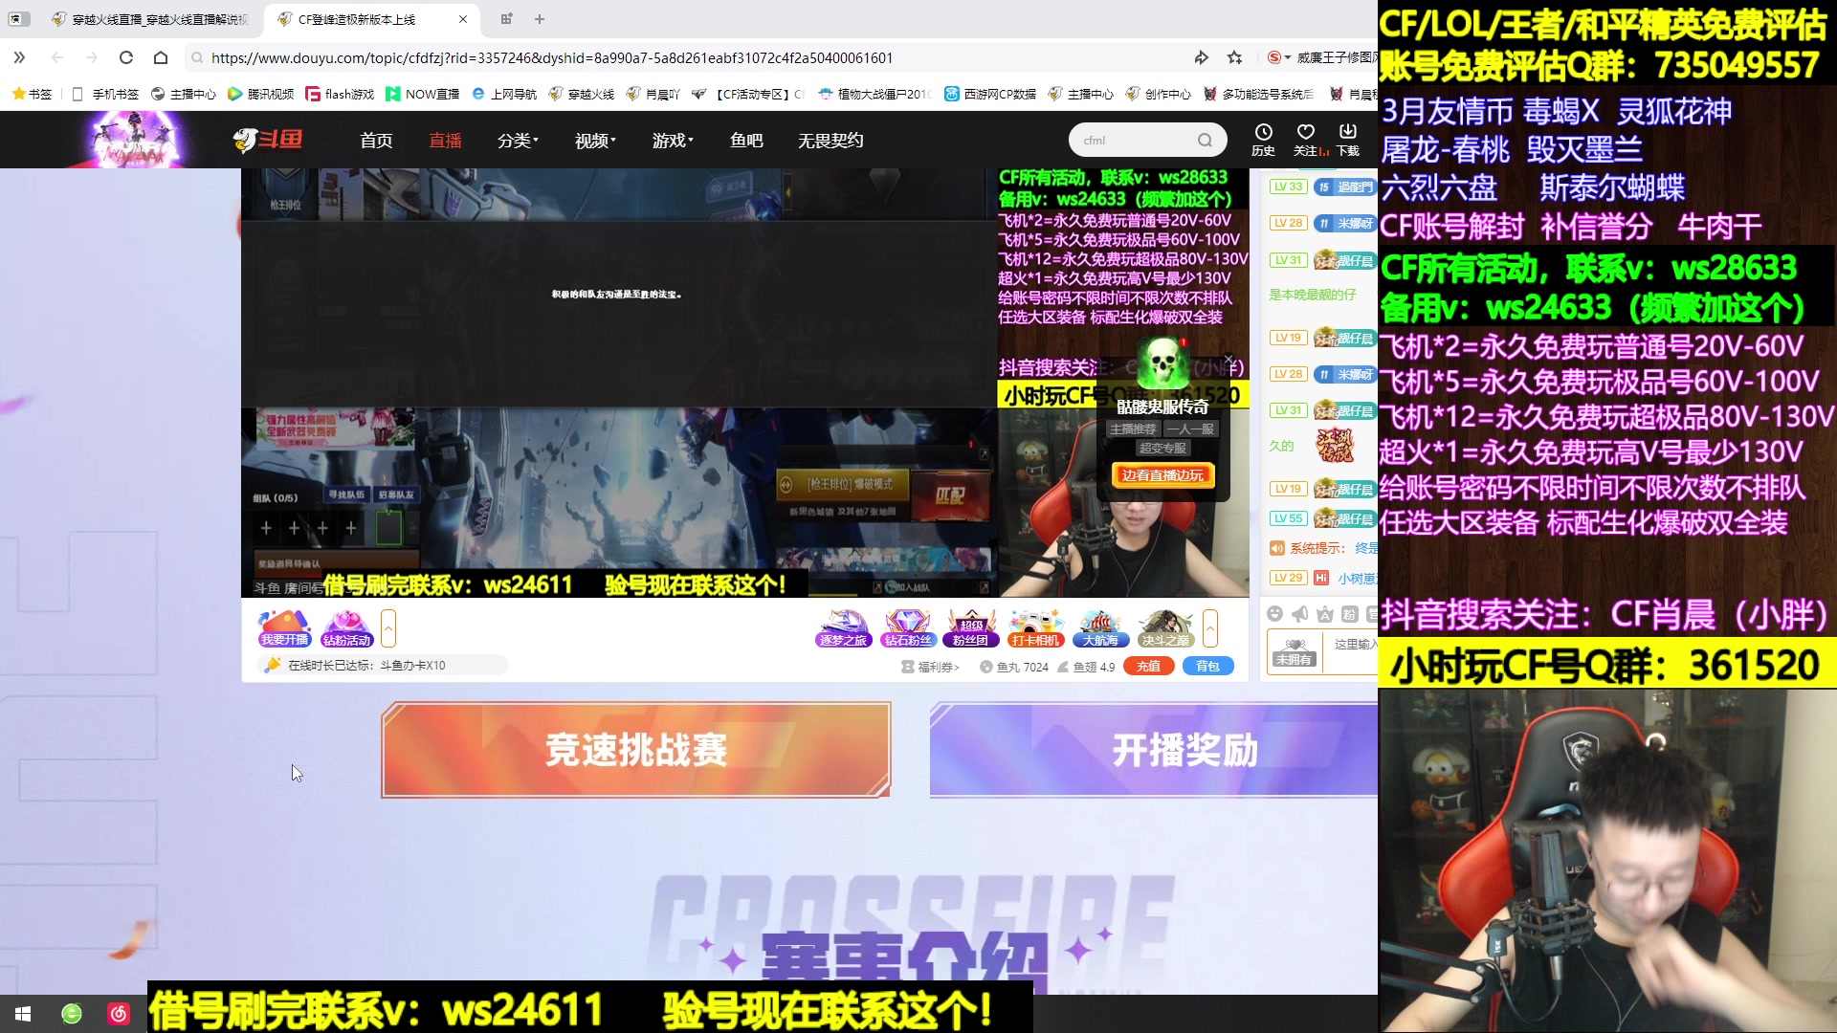Expand the 分类 dropdown menu
1837x1033 pixels.
[518, 141]
